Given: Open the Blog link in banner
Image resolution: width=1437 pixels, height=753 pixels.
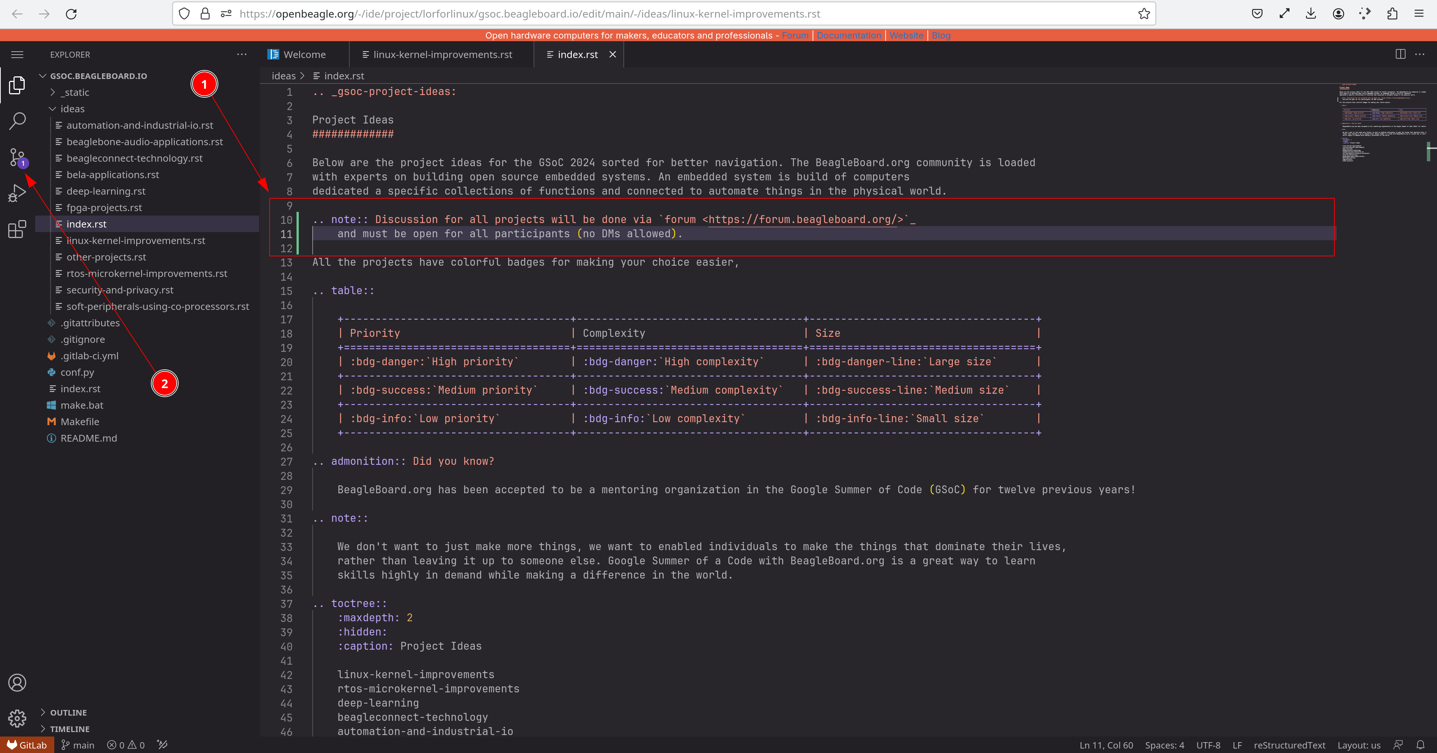Looking at the screenshot, I should (941, 35).
